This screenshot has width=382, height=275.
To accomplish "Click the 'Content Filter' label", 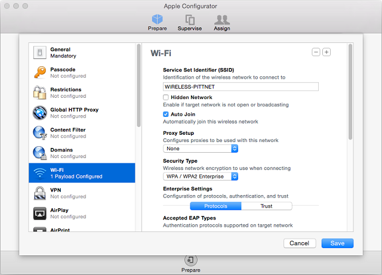I will click(67, 130).
